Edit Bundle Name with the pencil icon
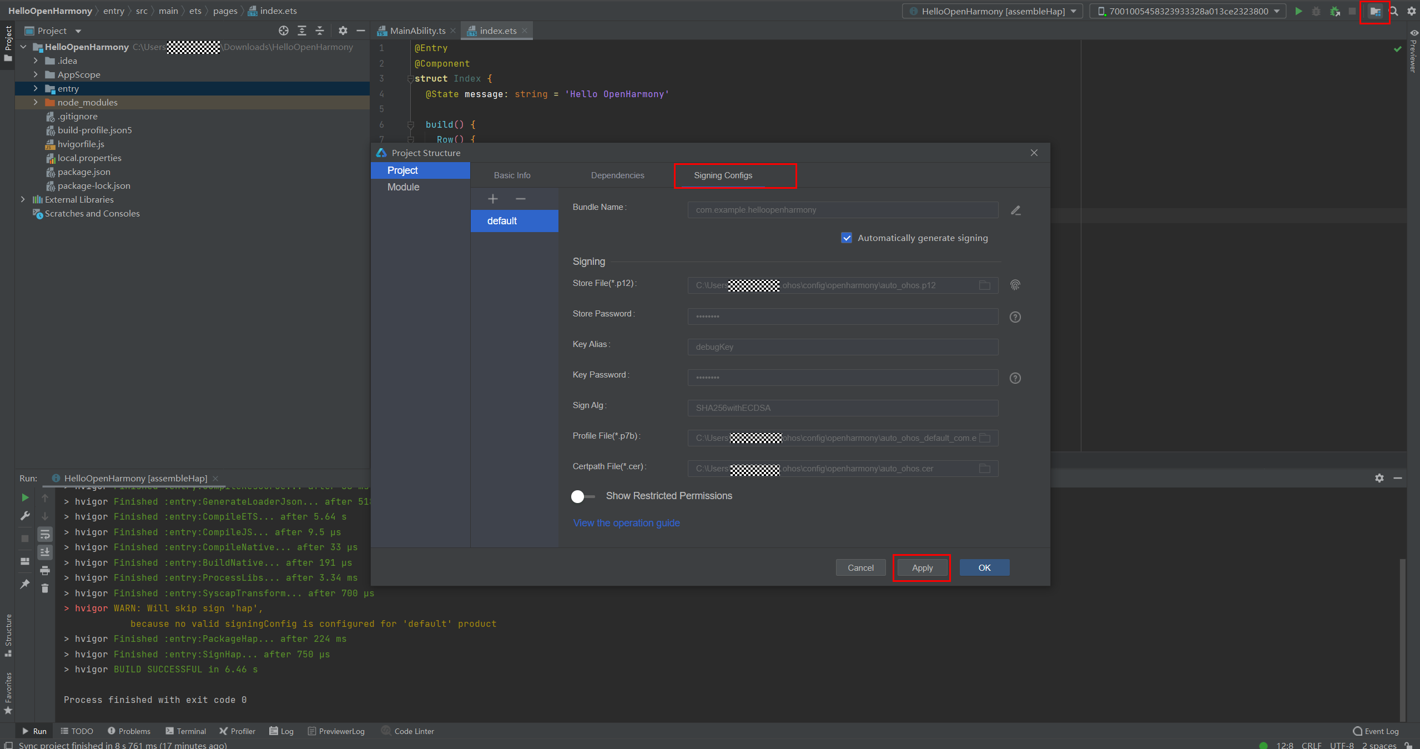The height and width of the screenshot is (749, 1420). tap(1016, 210)
